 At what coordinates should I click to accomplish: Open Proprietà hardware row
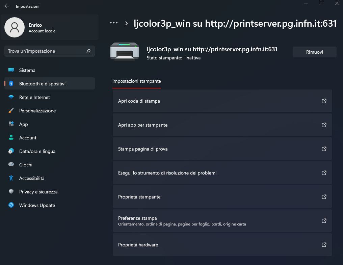(222, 245)
